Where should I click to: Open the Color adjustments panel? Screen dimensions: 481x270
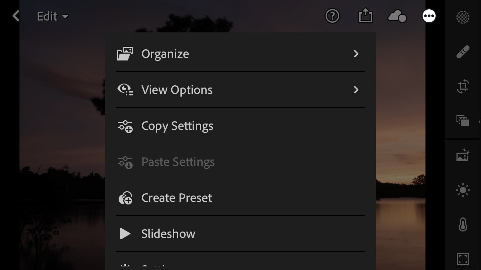coord(463,225)
